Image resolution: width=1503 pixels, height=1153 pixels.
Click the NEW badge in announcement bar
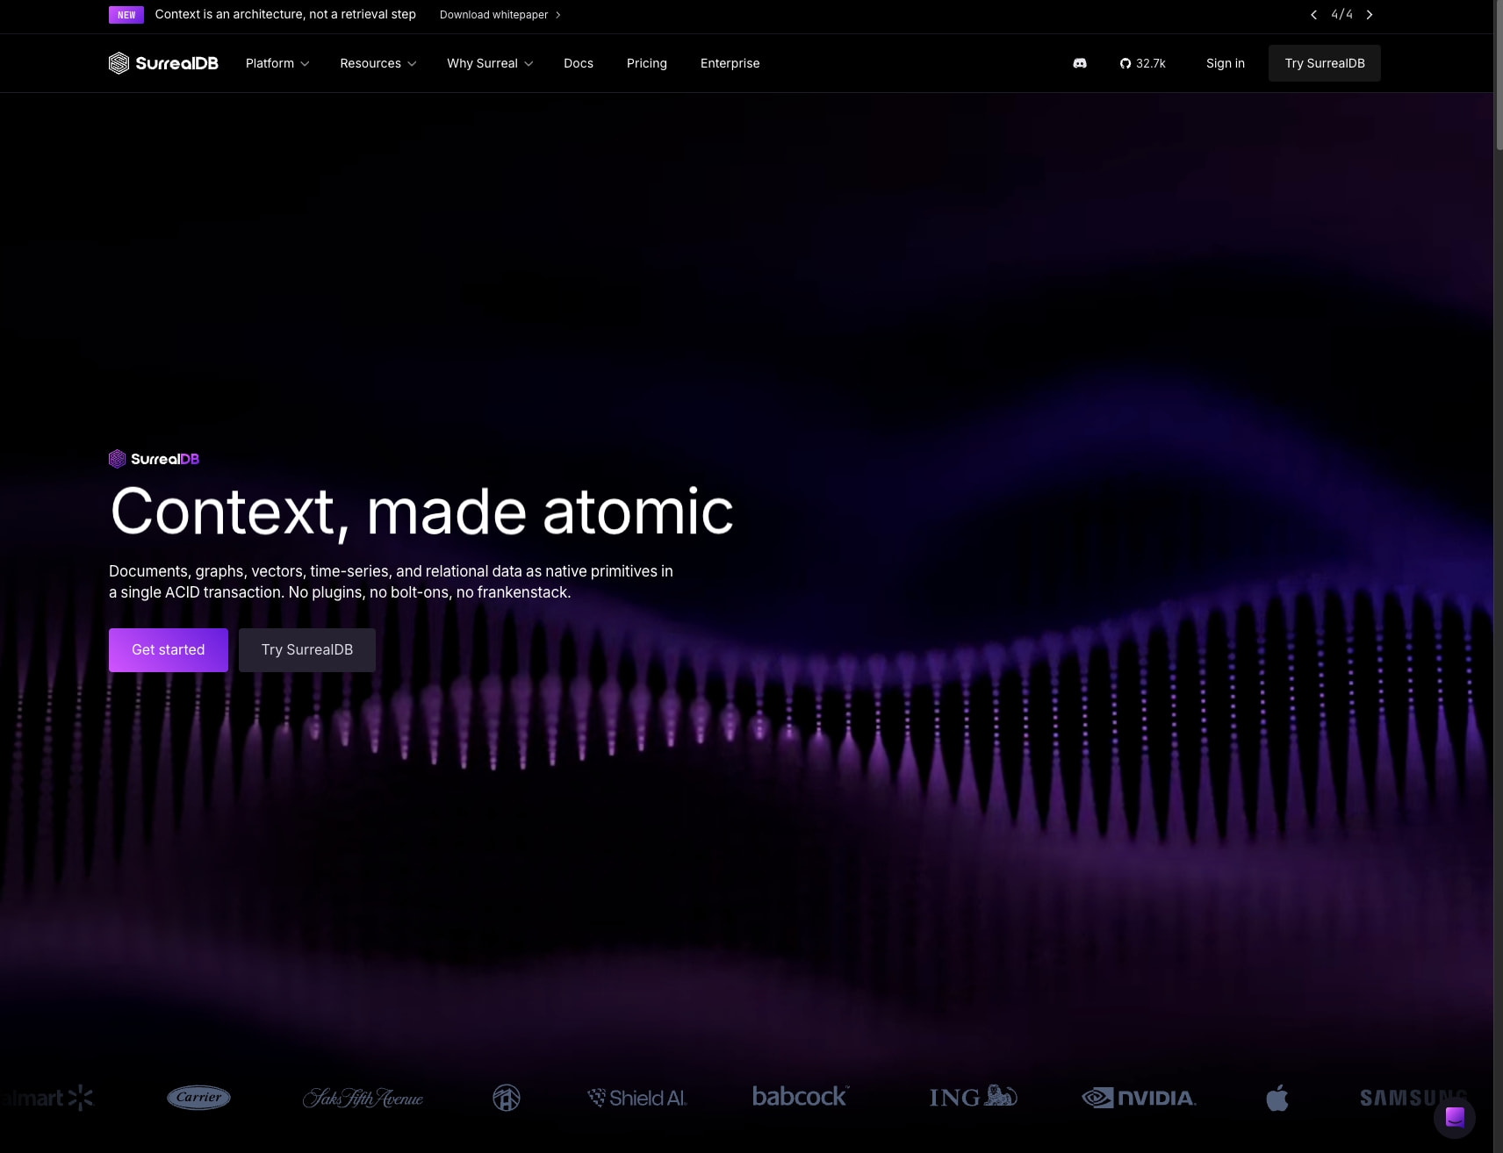(x=126, y=15)
